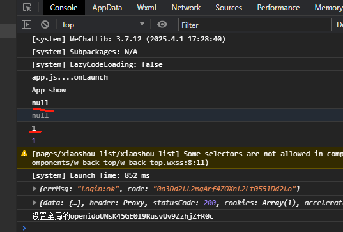343x232 pixels.
Task: Select the white 1 log entry
Action: click(x=180, y=128)
